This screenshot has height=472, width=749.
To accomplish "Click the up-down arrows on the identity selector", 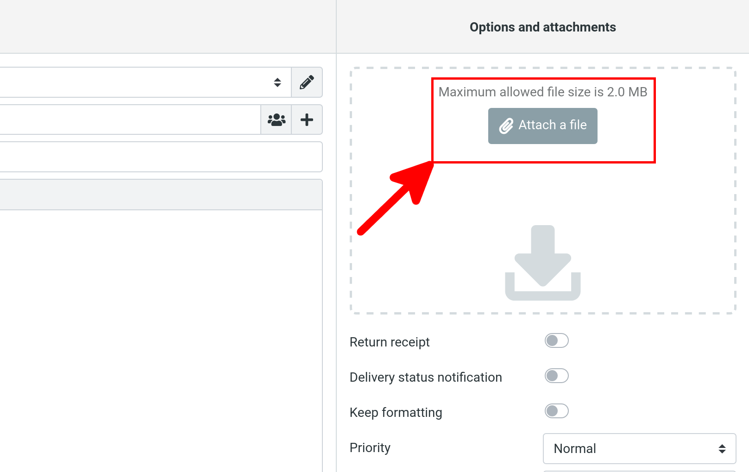I will 277,82.
